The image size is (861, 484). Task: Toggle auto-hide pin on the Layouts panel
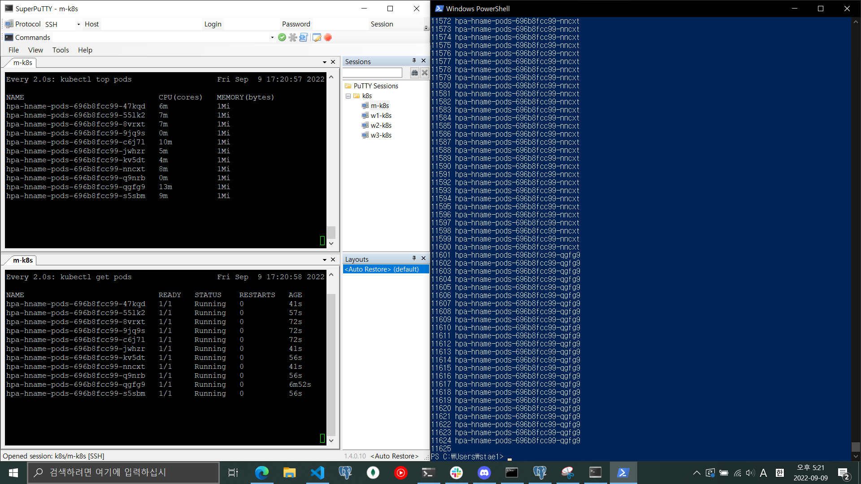click(414, 258)
